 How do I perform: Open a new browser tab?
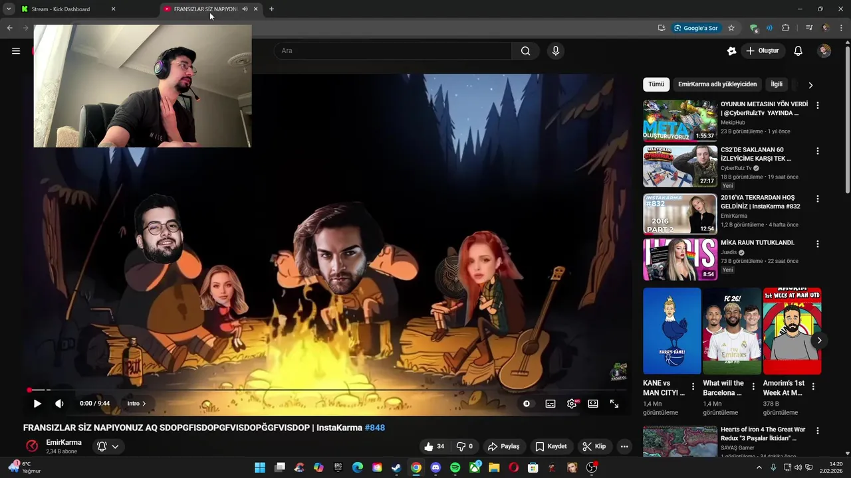click(271, 9)
